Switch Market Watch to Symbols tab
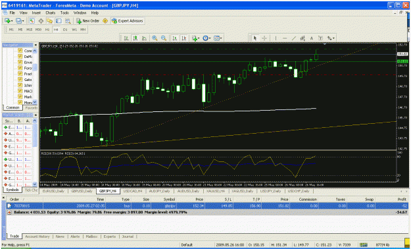The width and height of the screenshot is (411, 249). coord(12,190)
